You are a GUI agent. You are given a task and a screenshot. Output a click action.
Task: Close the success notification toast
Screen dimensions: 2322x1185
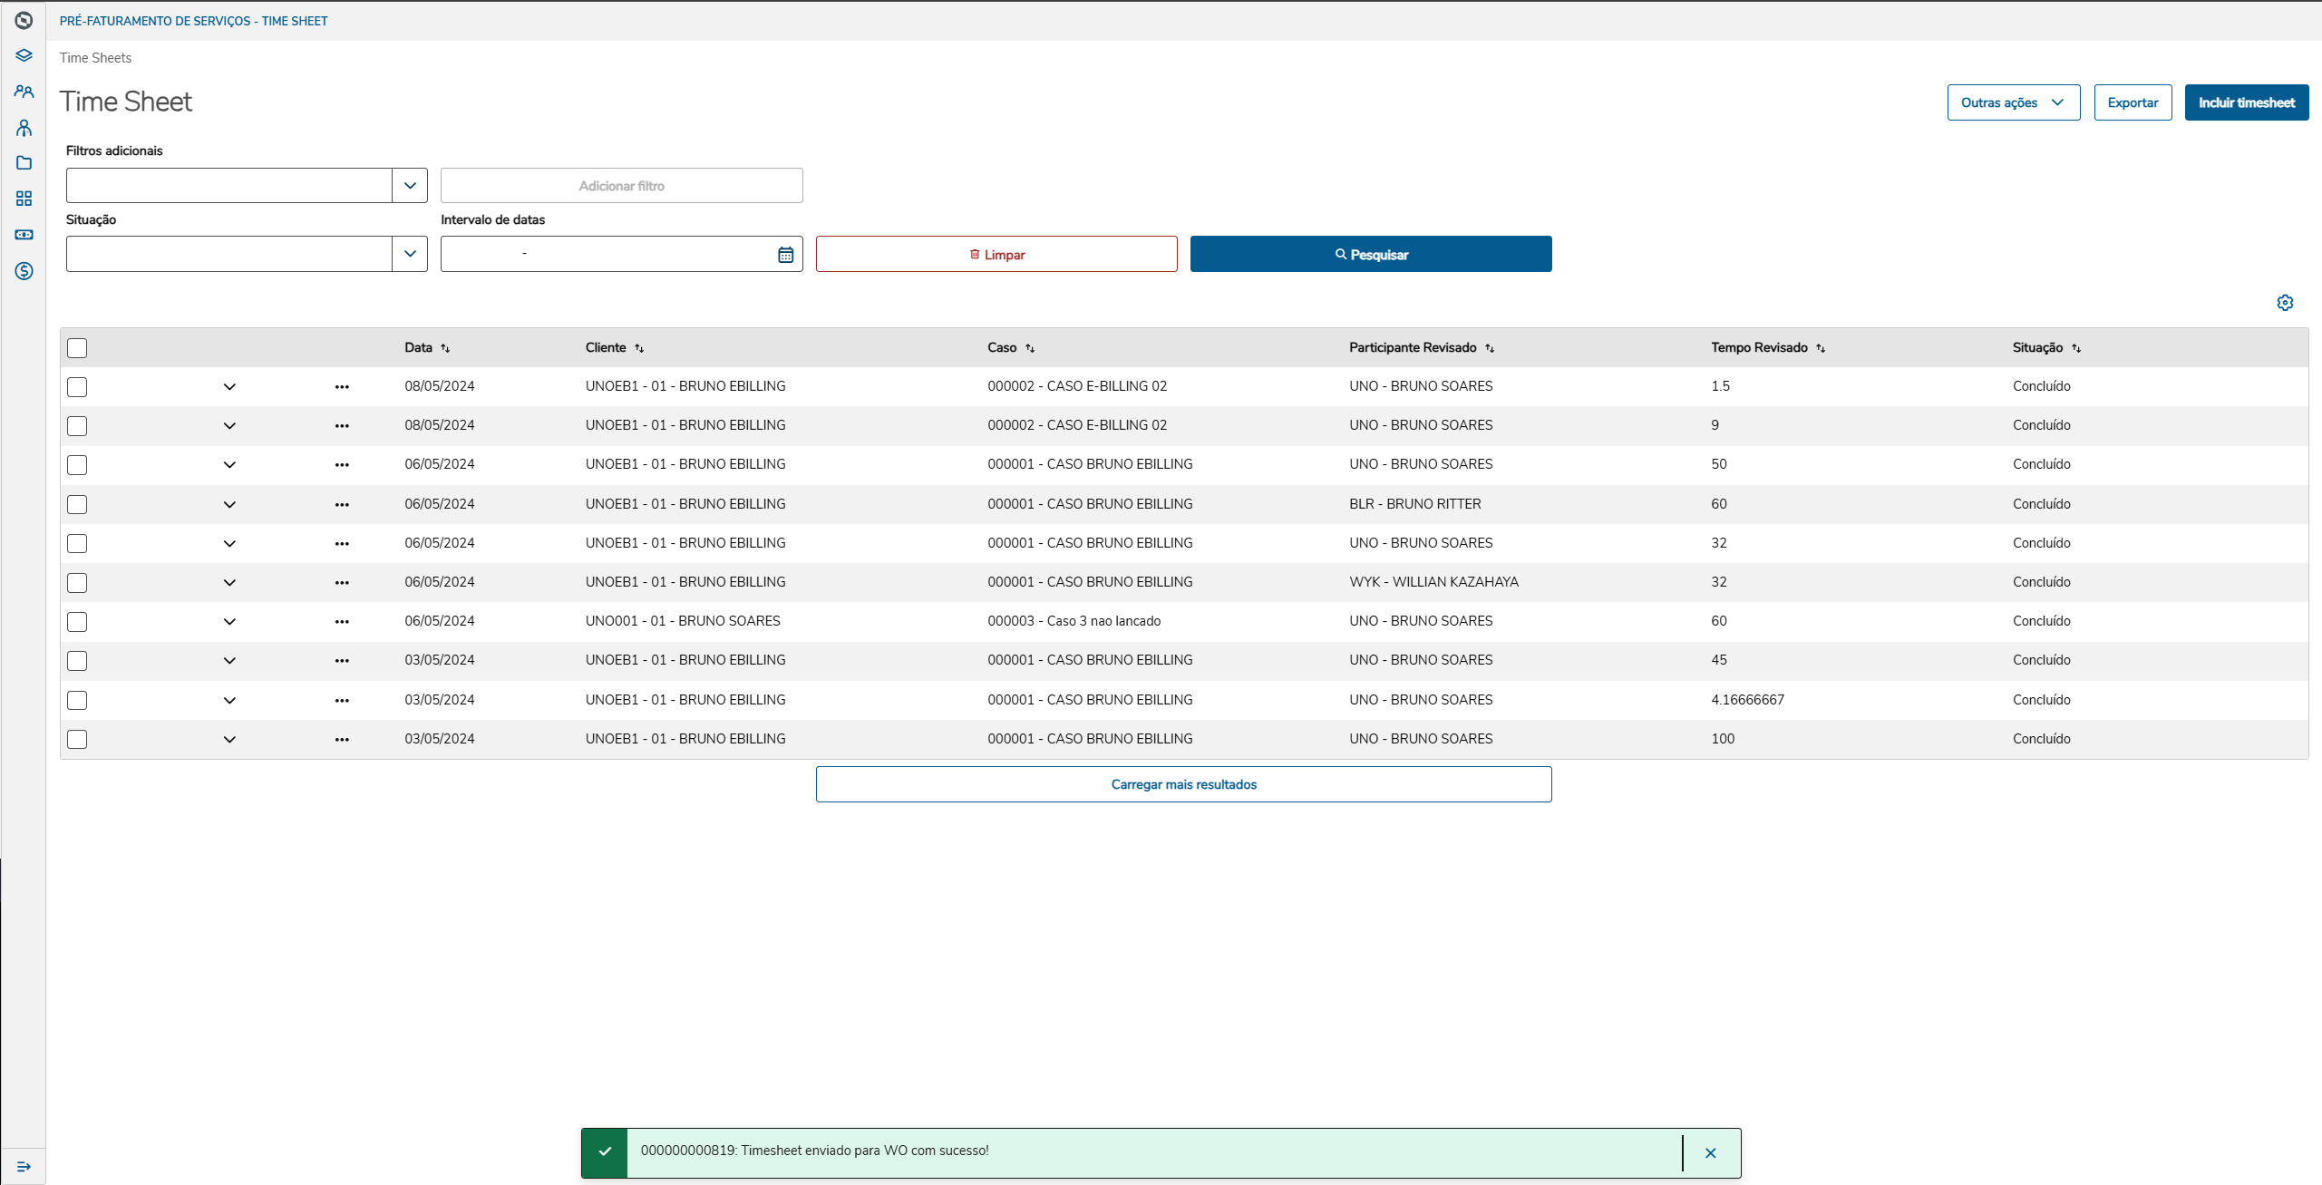(1710, 1153)
